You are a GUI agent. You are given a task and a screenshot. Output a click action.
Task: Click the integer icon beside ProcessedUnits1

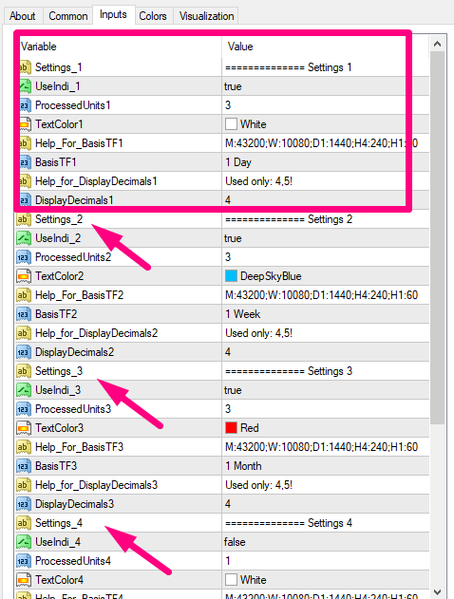click(x=25, y=105)
